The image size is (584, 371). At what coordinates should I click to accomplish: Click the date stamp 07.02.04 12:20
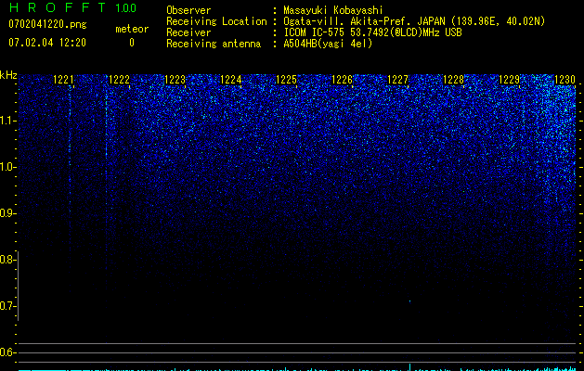(x=47, y=43)
